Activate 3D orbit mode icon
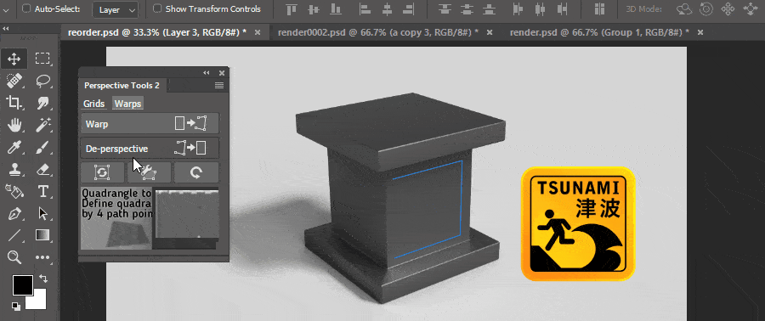765x321 pixels. pyautogui.click(x=685, y=8)
